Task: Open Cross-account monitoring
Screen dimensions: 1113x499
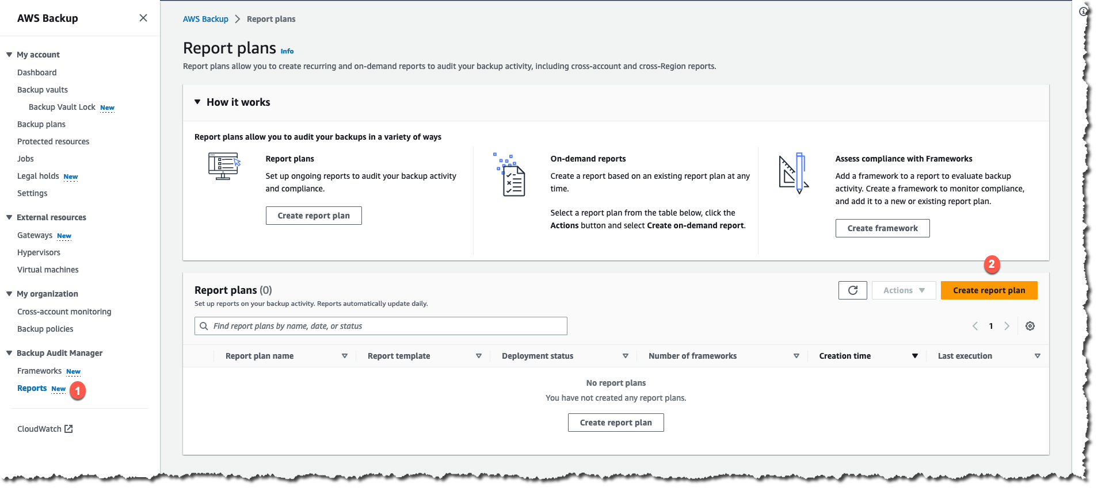Action: point(64,312)
